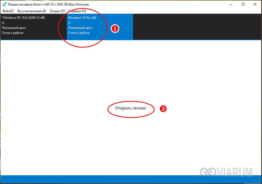Click the Dism++ gear icon in title bar
Viewport: 262px width, 184px height.
pos(4,4)
